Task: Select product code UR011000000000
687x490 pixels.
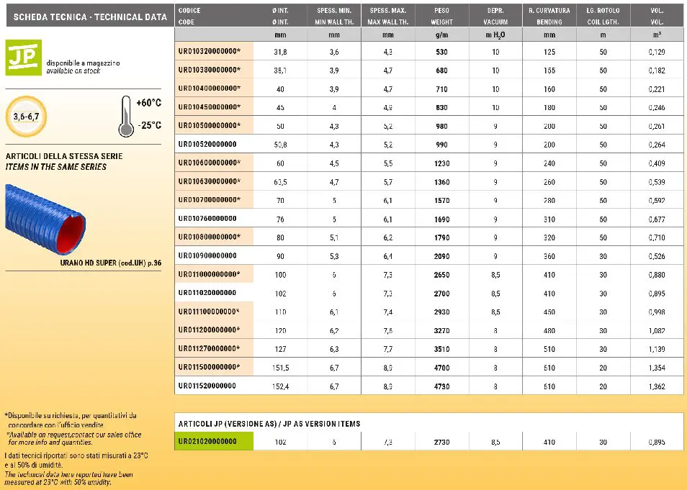Action: (x=209, y=274)
